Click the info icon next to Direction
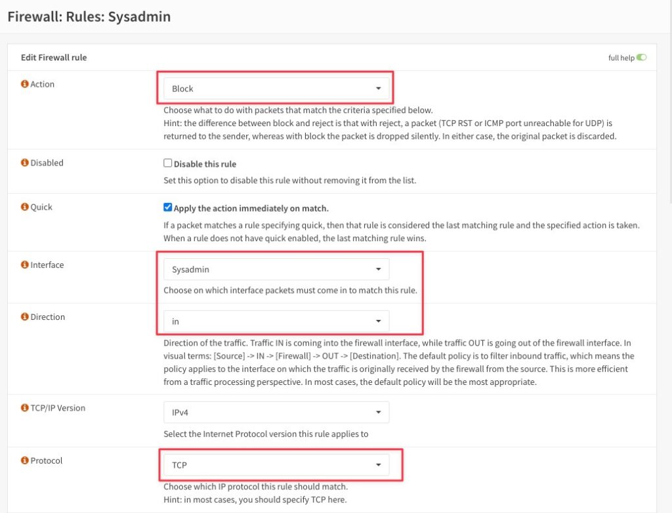The image size is (672, 513). tap(25, 317)
